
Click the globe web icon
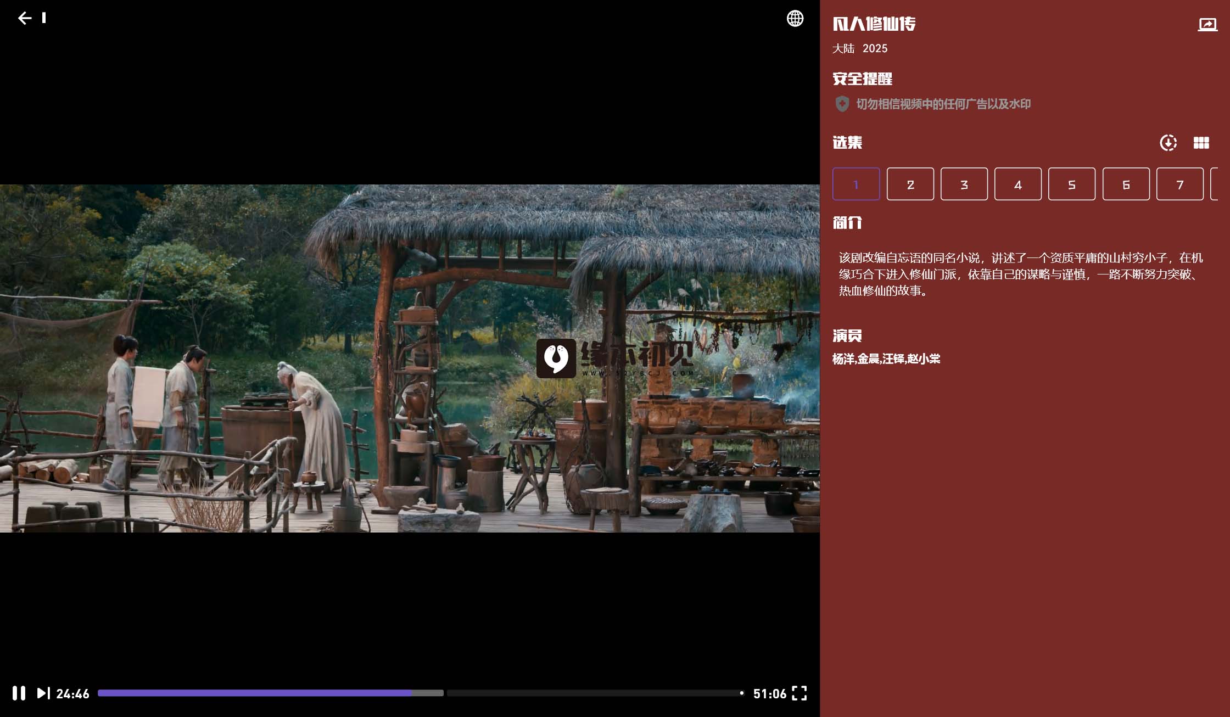click(795, 18)
